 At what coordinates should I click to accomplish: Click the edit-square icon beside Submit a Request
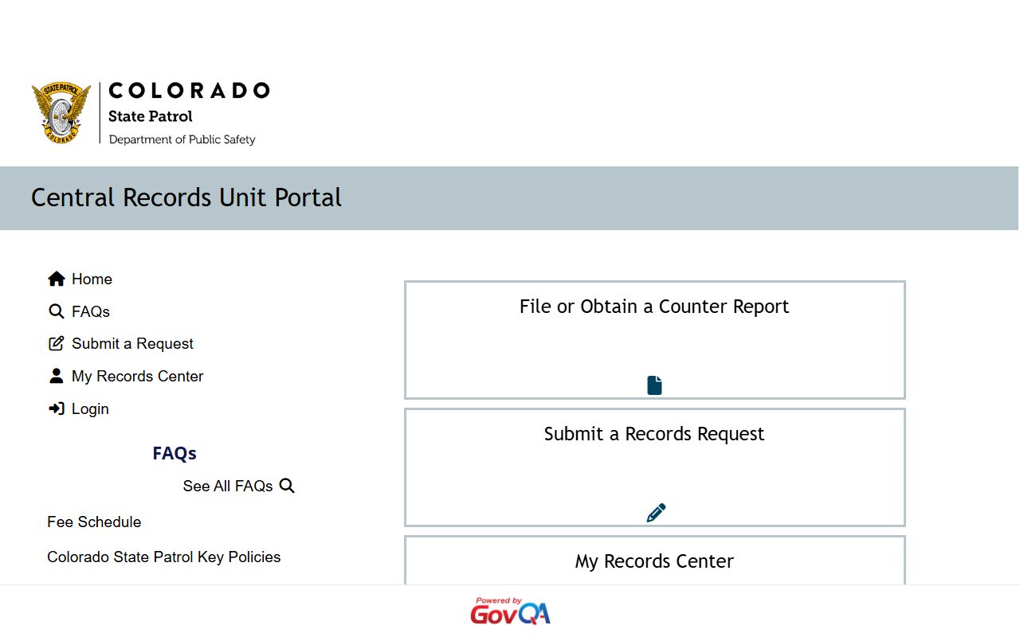point(57,343)
